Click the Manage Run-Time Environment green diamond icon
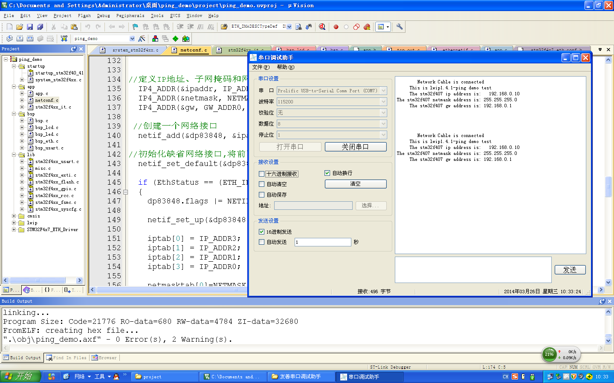 [x=175, y=39]
